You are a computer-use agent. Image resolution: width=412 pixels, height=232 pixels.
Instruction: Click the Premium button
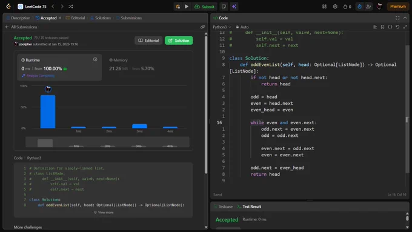click(398, 7)
